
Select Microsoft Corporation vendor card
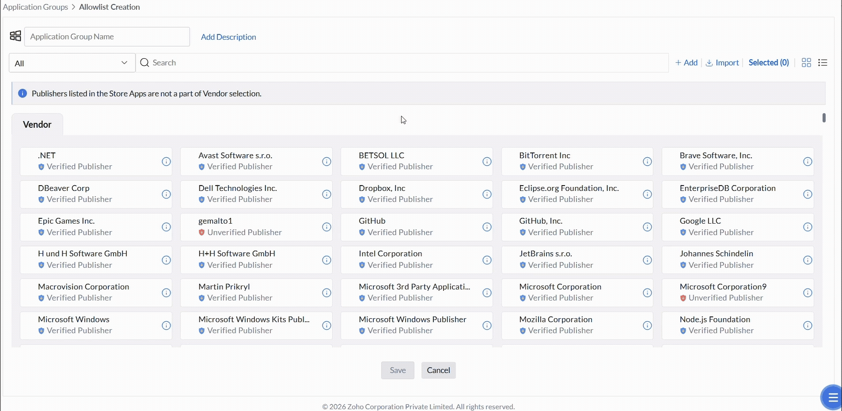pyautogui.click(x=577, y=293)
